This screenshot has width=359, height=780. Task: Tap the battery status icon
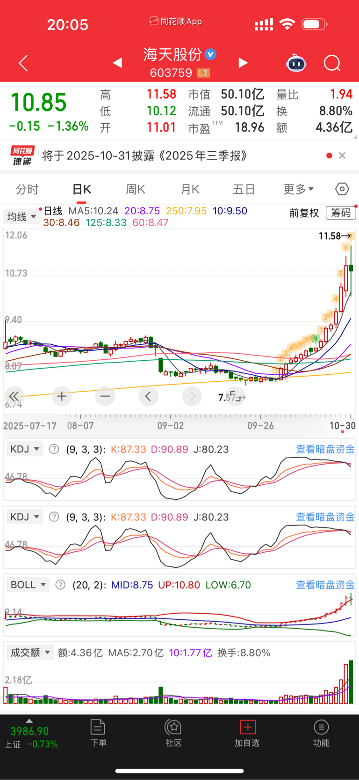pyautogui.click(x=315, y=24)
